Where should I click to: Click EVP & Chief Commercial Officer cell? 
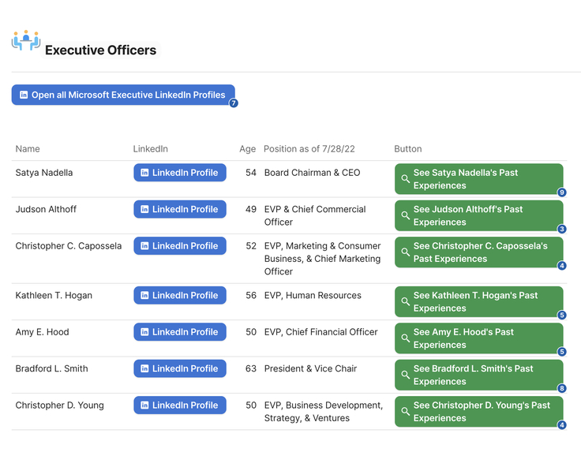pyautogui.click(x=315, y=215)
